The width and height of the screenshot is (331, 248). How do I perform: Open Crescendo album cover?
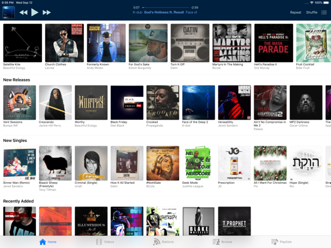coord(55,102)
